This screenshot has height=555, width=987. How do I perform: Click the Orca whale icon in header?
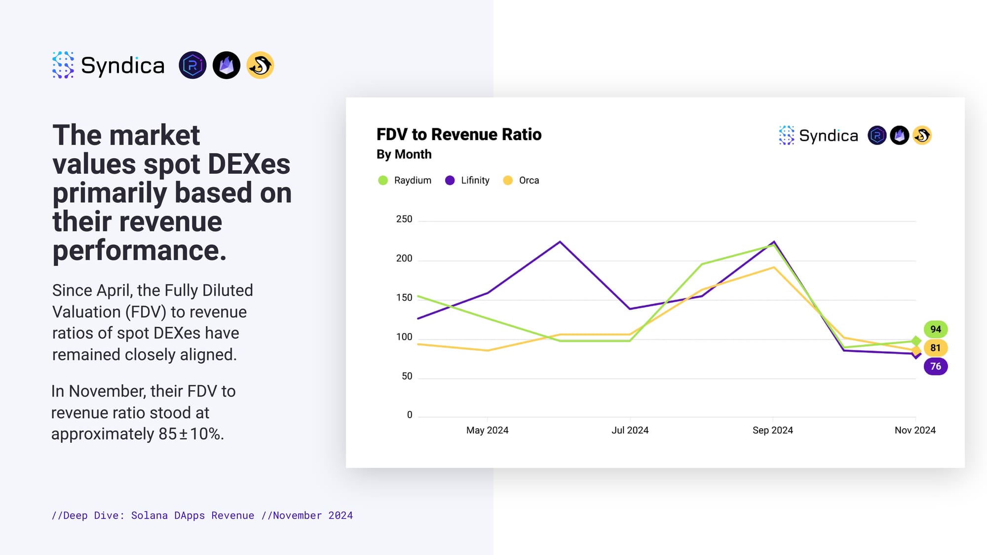260,65
